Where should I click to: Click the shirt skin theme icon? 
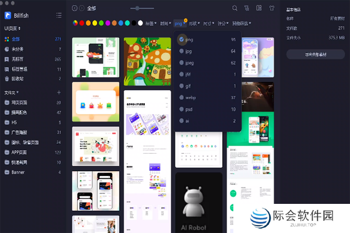pos(273,8)
